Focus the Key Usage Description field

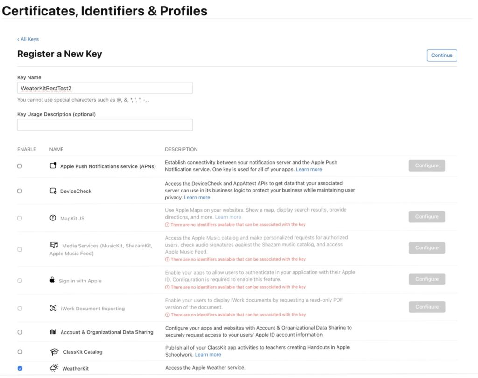pos(105,125)
